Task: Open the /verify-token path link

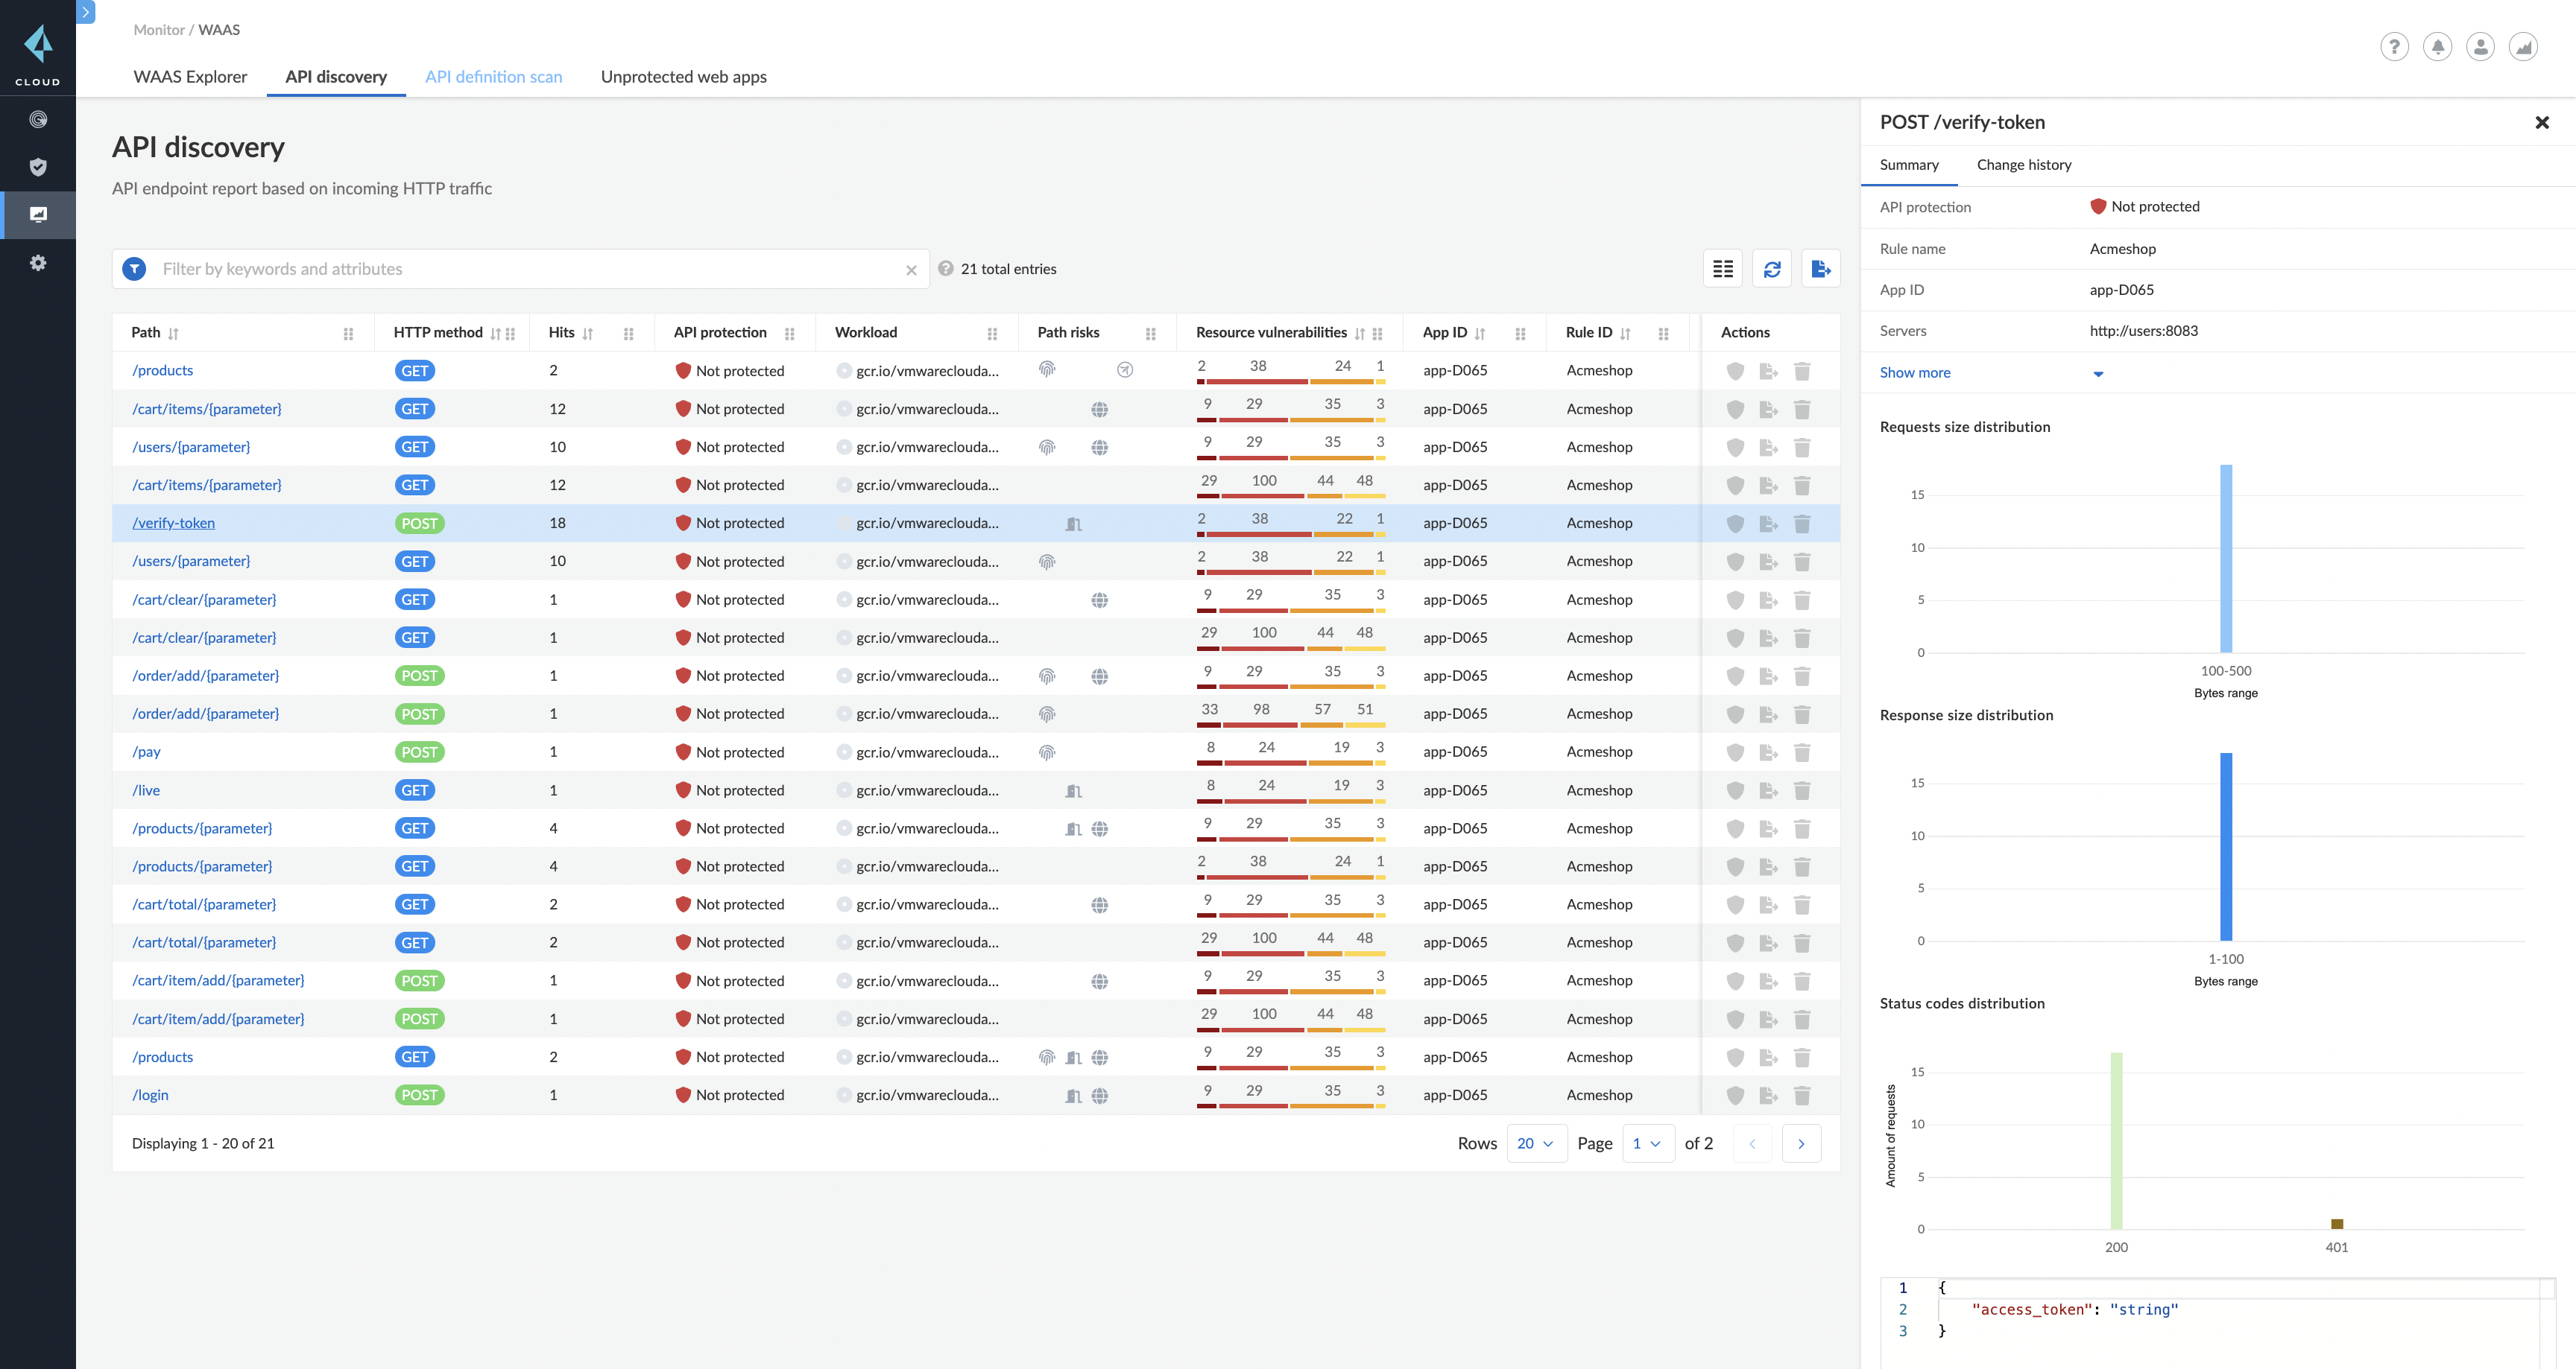Action: (x=173, y=524)
